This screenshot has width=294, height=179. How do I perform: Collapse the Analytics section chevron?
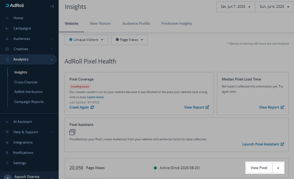(52, 59)
